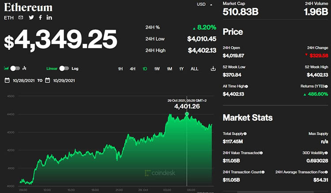Select the 1W time range tab
This screenshot has width=331, height=193.
pos(157,69)
